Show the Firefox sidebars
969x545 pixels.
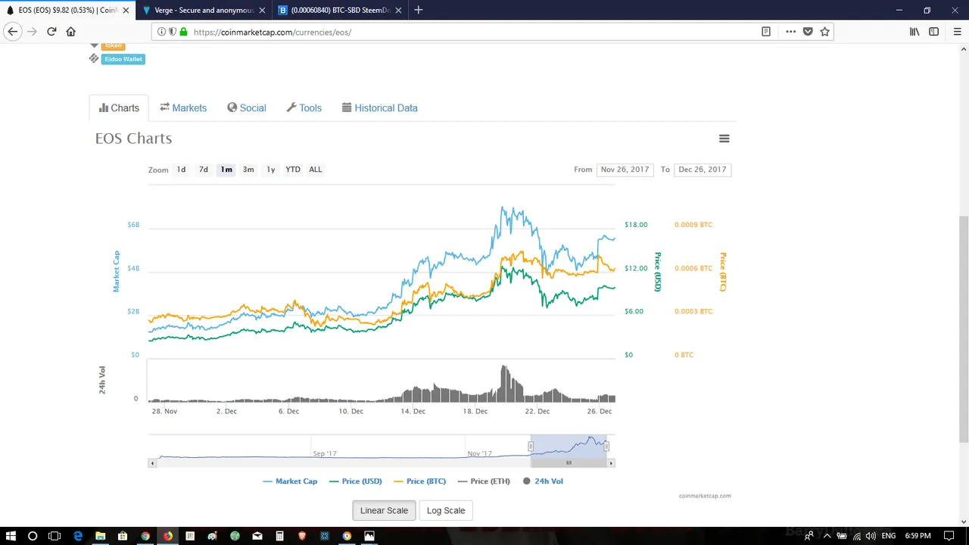(x=933, y=32)
